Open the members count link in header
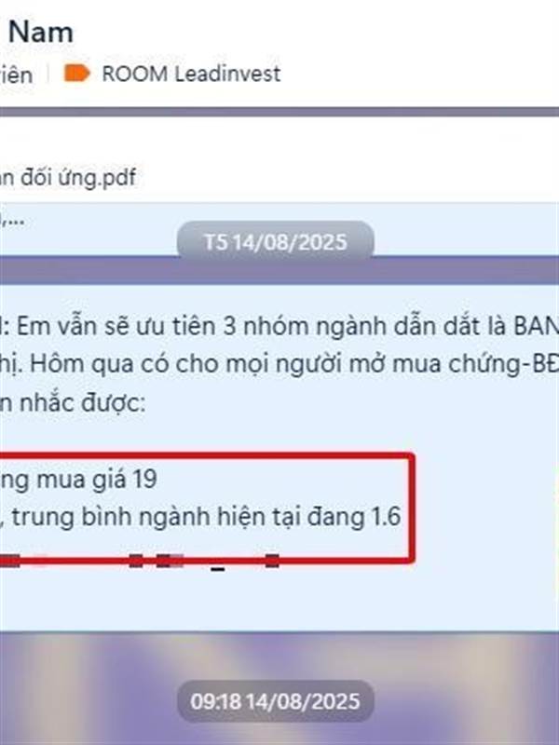Image resolution: width=559 pixels, height=745 pixels. click(16, 75)
